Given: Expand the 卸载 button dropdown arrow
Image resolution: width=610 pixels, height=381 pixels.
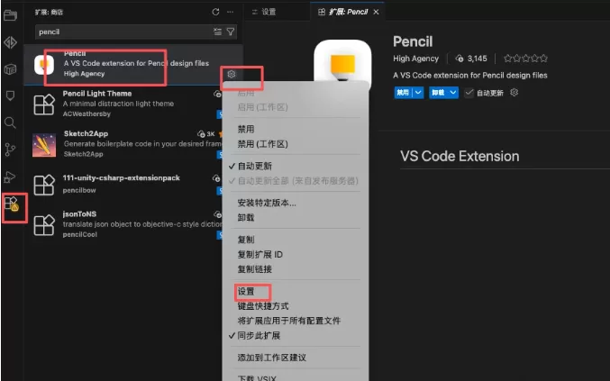Looking at the screenshot, I should pyautogui.click(x=453, y=93).
